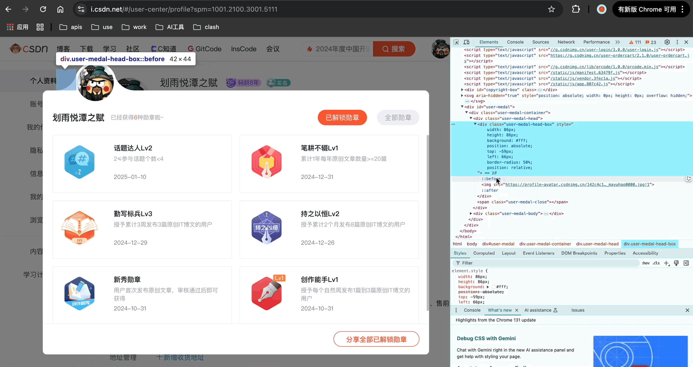Open the AI工具 bookmarks folder

click(x=170, y=27)
